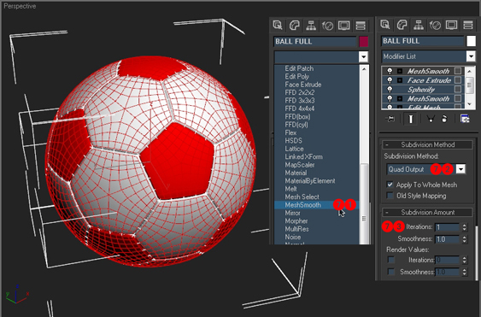This screenshot has height=317, width=481.
Task: Click the crimson object color swatch
Action: [363, 41]
